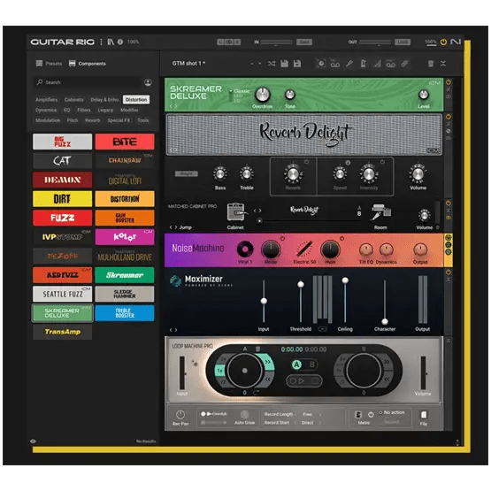The height and width of the screenshot is (491, 491).
Task: Add the Treble Booster component
Action: (x=125, y=313)
